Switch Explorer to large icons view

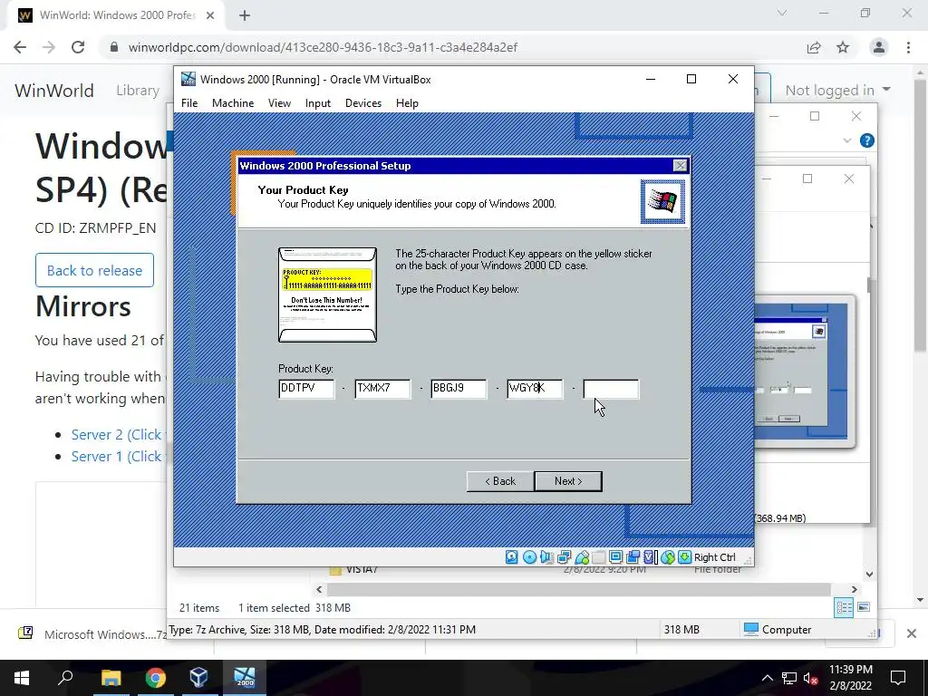[x=864, y=607]
